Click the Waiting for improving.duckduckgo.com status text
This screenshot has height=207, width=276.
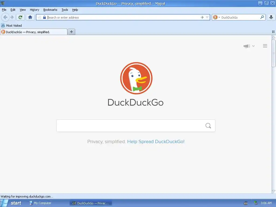(x=27, y=196)
